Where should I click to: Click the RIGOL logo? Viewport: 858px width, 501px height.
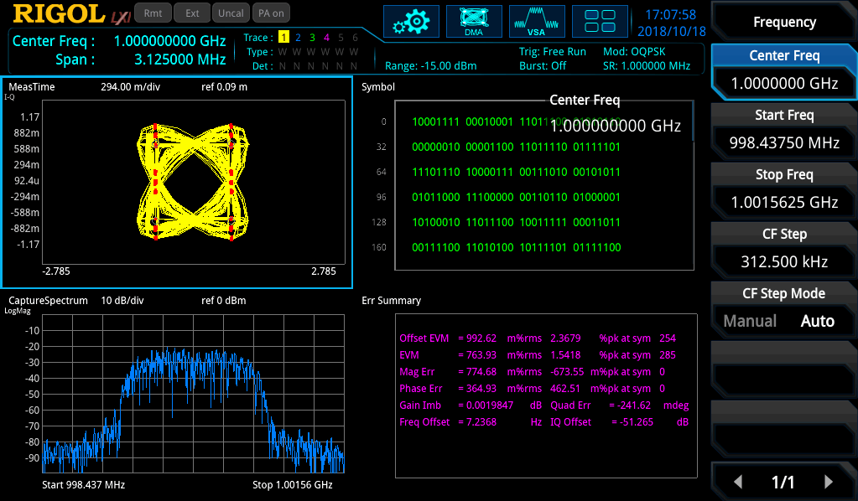[59, 14]
